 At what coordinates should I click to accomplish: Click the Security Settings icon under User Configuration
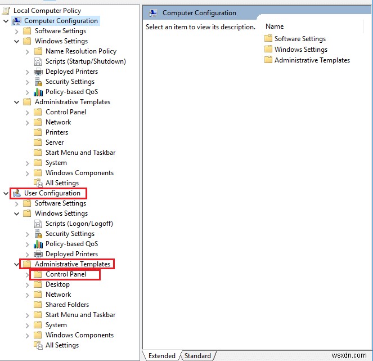[x=38, y=234]
